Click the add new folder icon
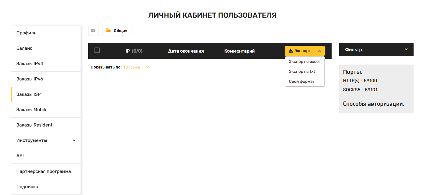This screenshot has height=195, width=448. tap(93, 31)
